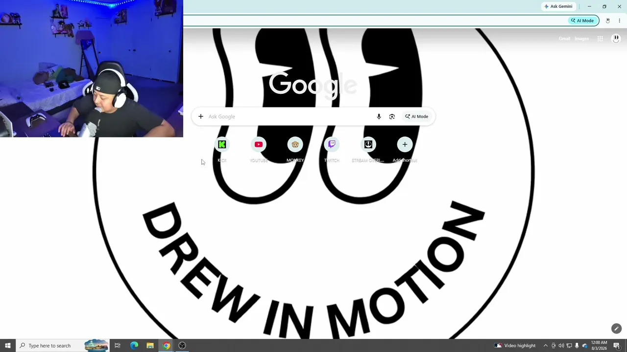The height and width of the screenshot is (352, 627).
Task: Open the Kick shortcut tile
Action: (x=222, y=150)
